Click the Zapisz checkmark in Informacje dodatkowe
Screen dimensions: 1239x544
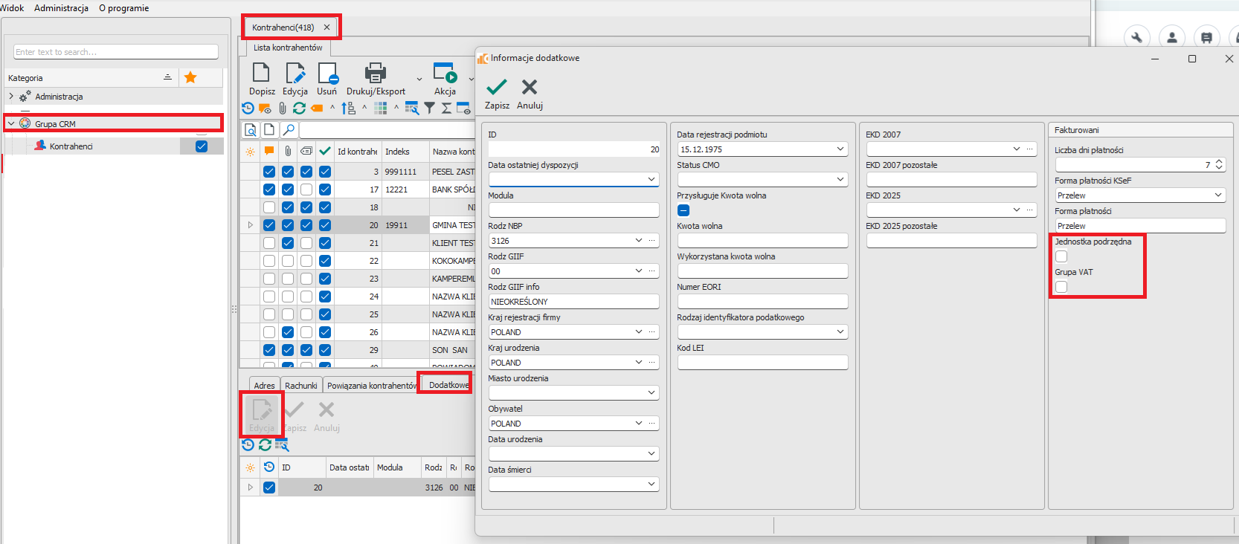click(496, 88)
